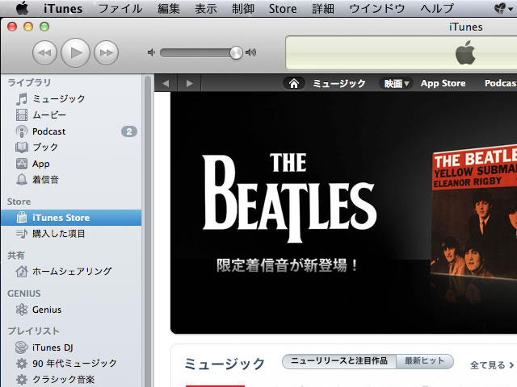Click The Beatles banner logo
517x387 pixels.
[289, 198]
